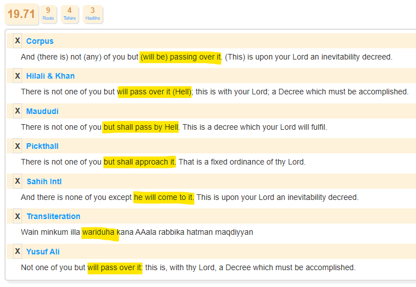Dismiss Hilali & Khan translation via X
The image size is (416, 287).
point(17,76)
